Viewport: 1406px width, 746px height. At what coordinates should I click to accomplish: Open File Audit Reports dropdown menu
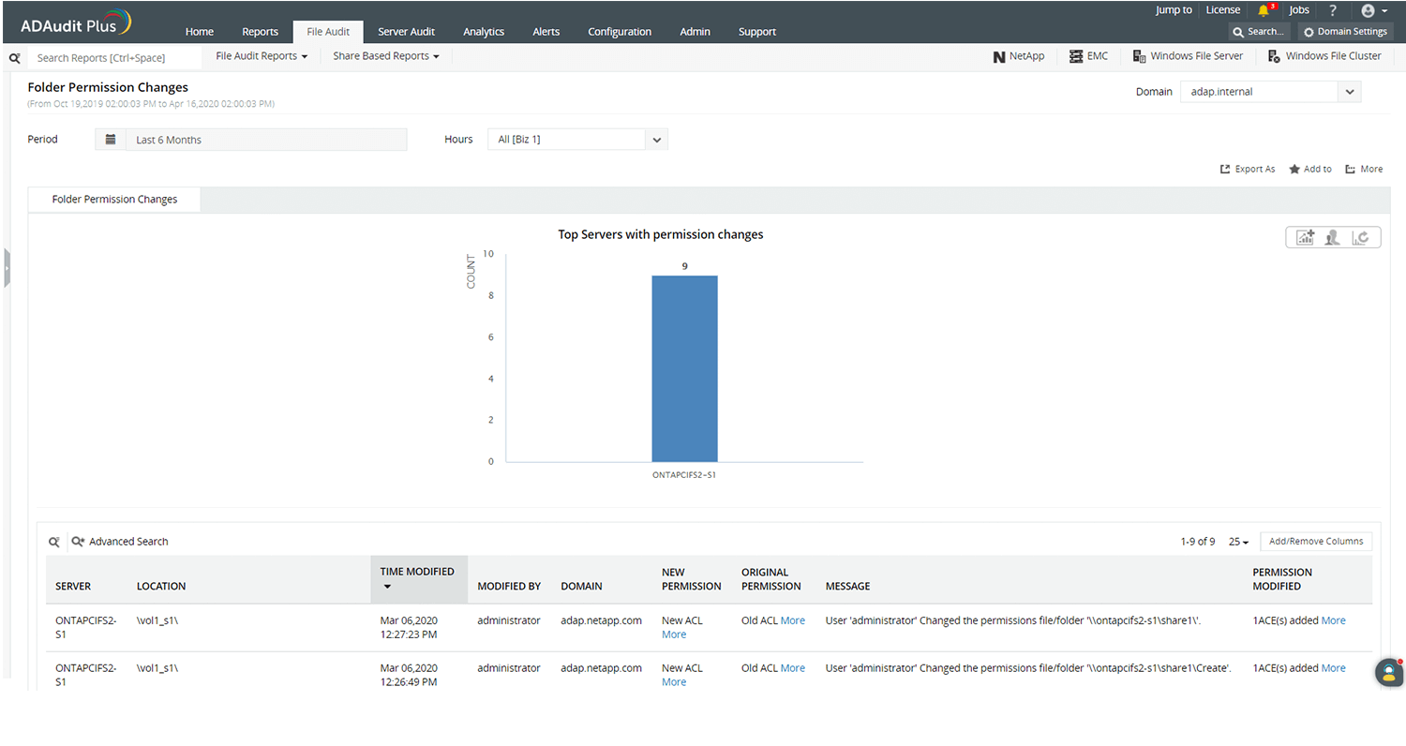click(262, 56)
